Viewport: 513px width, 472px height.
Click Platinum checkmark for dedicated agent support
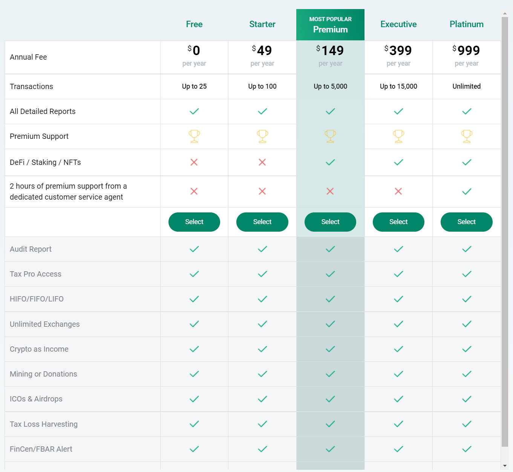[467, 192]
